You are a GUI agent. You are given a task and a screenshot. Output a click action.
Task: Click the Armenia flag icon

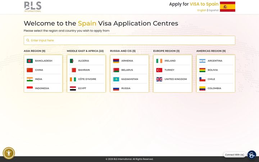coord(116,61)
